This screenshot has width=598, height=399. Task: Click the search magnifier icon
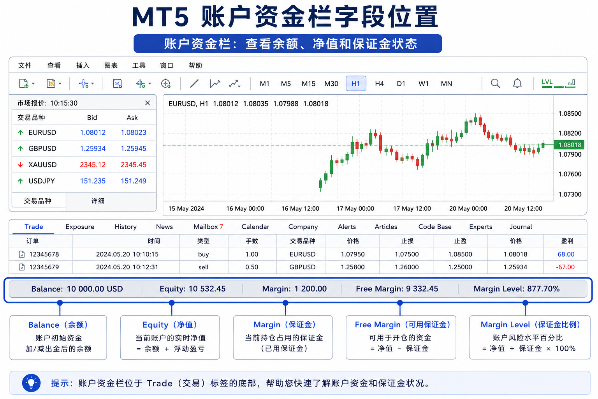pos(495,83)
